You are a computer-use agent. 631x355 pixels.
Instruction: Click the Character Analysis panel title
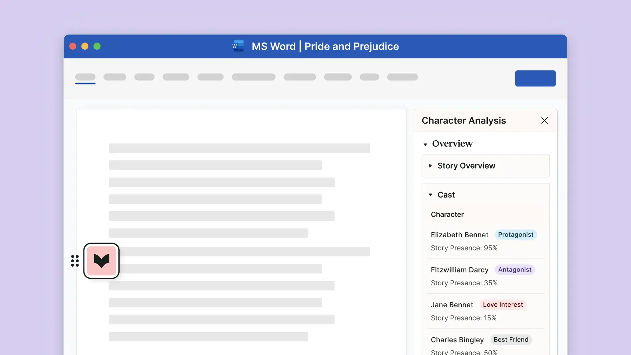point(464,121)
